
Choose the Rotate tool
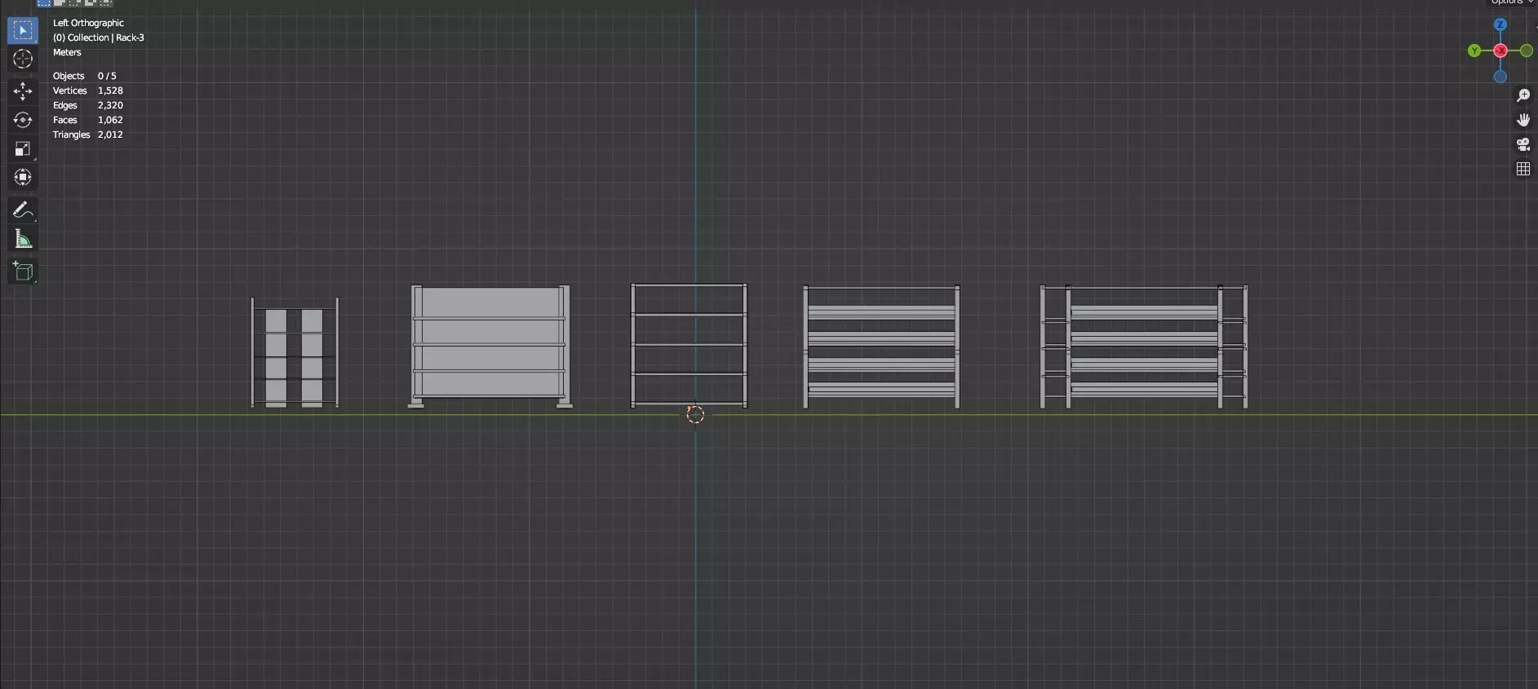(x=22, y=120)
